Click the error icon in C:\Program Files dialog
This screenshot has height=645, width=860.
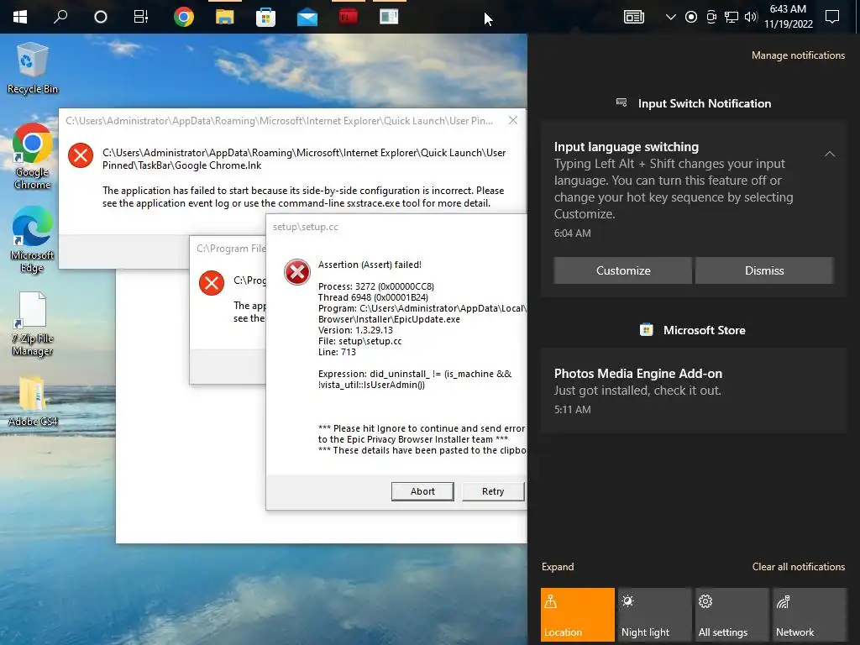click(211, 283)
